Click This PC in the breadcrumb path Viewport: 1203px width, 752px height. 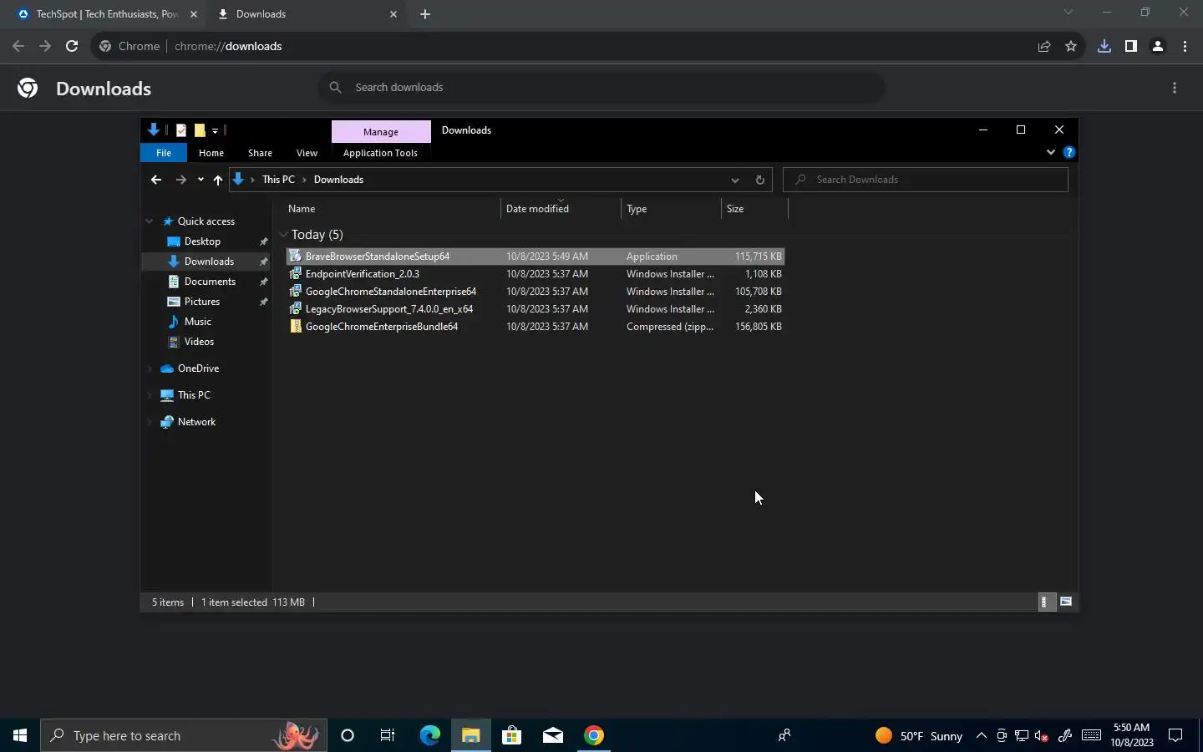(x=278, y=180)
